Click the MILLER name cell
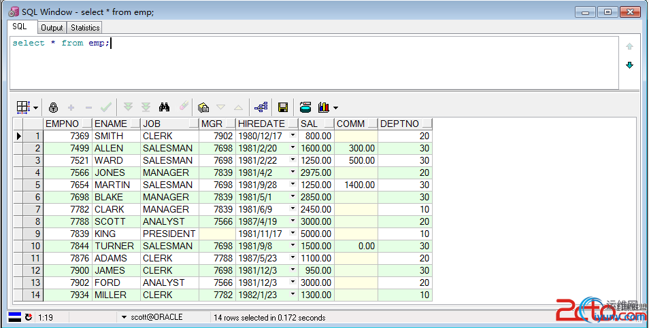Viewport: 649px width, 328px height. [116, 295]
